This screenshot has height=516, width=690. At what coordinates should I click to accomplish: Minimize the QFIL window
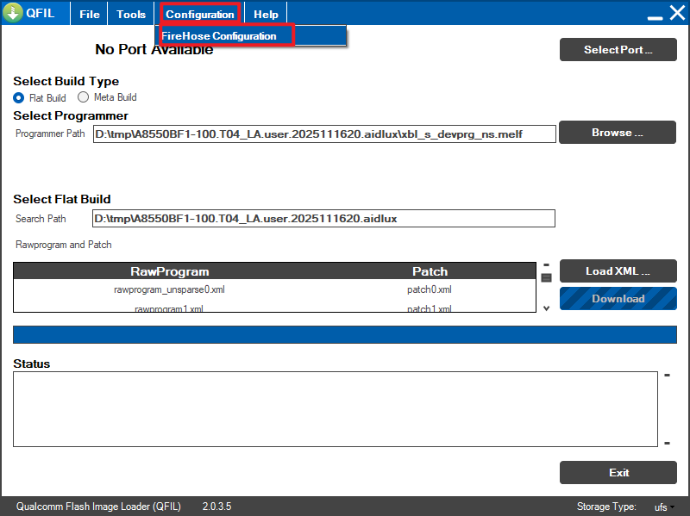click(x=655, y=16)
